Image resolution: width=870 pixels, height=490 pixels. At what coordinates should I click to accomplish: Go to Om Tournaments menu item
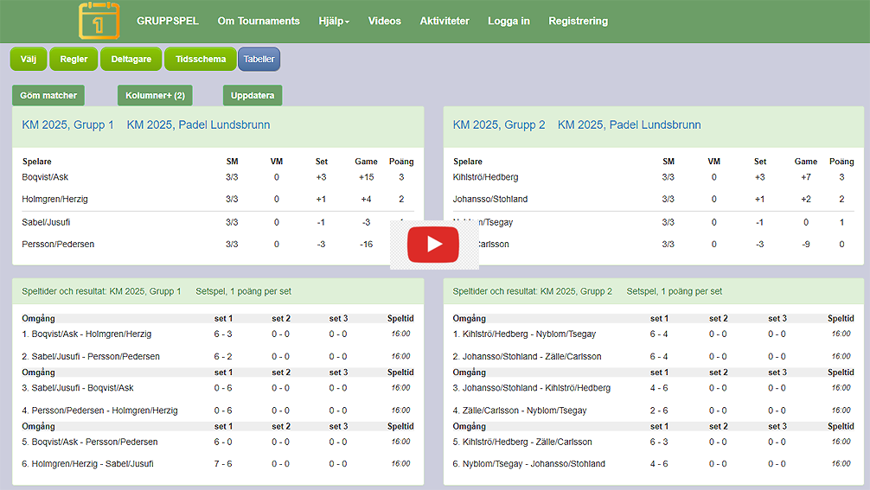(x=259, y=21)
